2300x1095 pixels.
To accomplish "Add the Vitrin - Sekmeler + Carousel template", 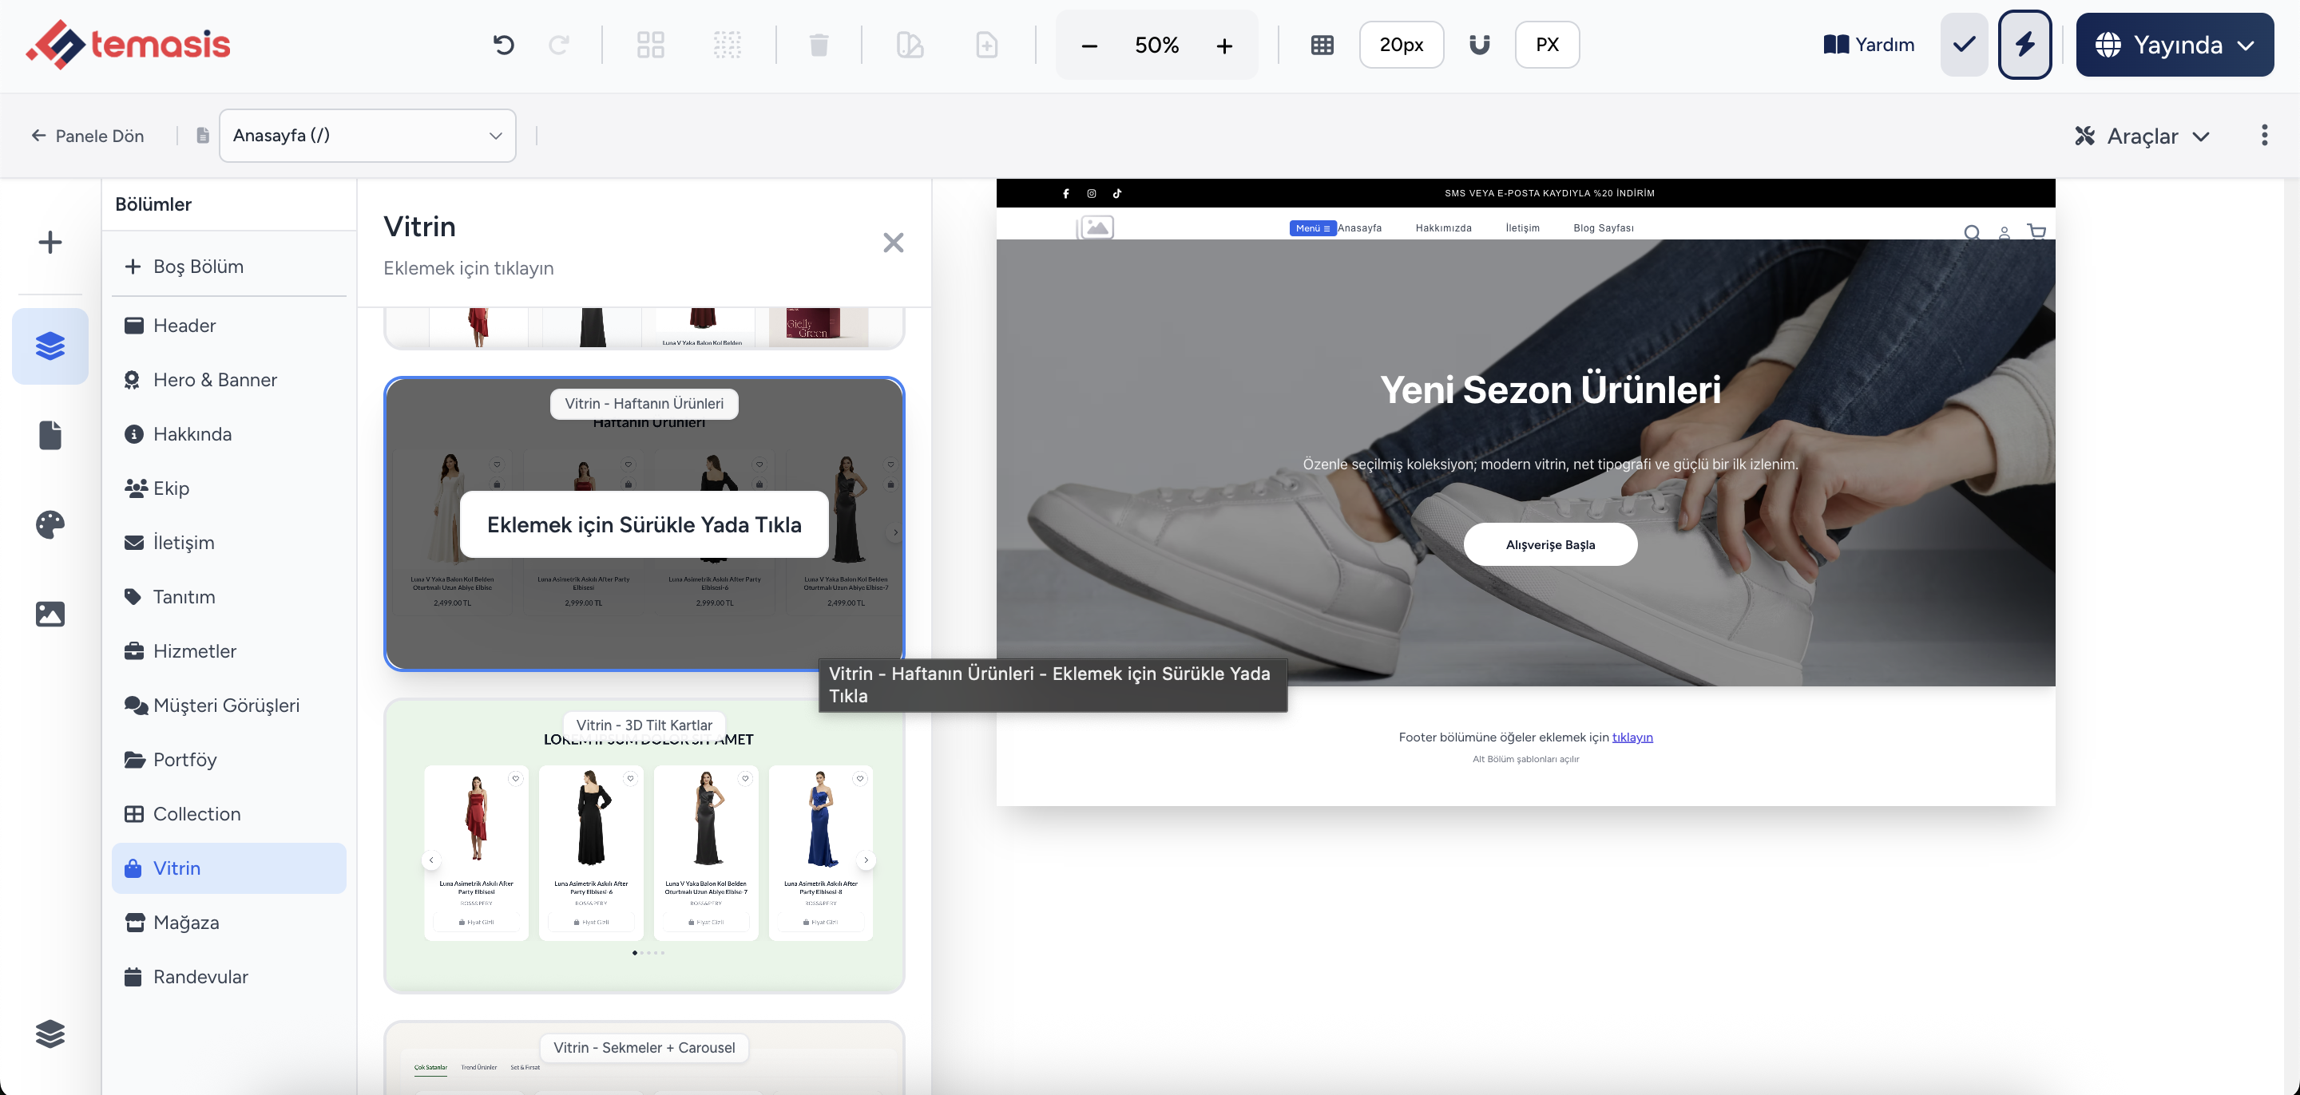I will tap(644, 1058).
